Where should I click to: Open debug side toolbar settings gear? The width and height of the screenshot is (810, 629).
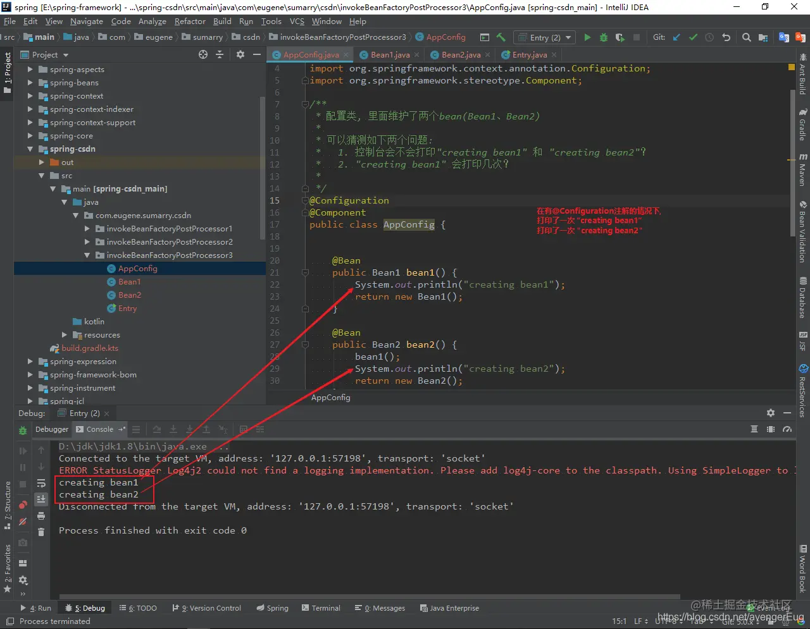[23, 580]
